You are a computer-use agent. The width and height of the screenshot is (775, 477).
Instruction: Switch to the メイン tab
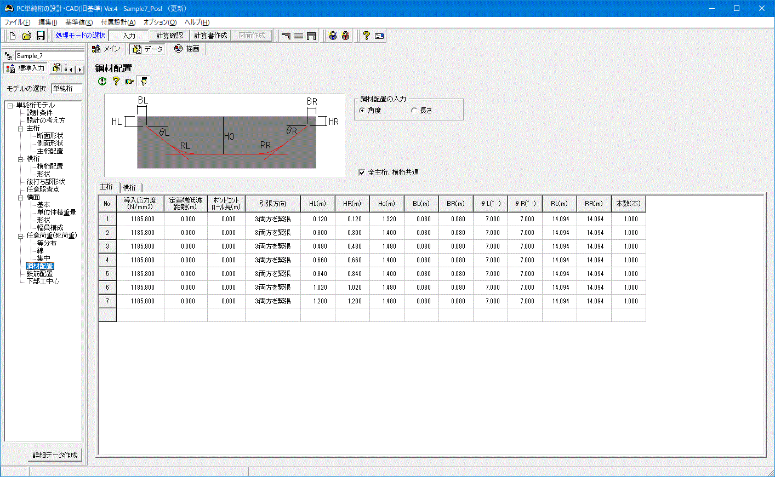click(x=107, y=49)
